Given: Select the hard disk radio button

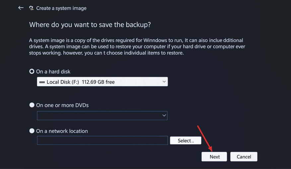Looking at the screenshot, I should (32, 71).
